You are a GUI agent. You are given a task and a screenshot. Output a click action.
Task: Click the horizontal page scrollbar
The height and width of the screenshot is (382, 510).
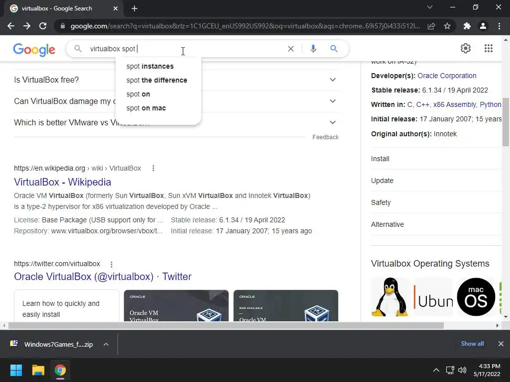(x=226, y=325)
